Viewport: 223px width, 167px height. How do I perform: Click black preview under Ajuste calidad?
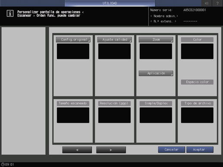coord(114,51)
